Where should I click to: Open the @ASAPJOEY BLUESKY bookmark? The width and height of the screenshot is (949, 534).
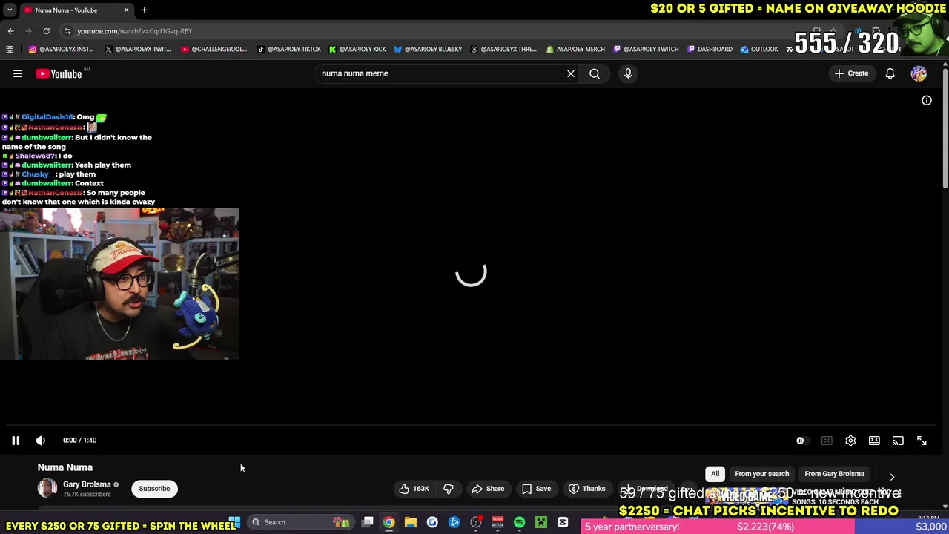coord(429,49)
